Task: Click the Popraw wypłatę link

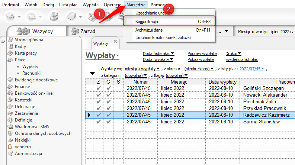Action: point(202,54)
